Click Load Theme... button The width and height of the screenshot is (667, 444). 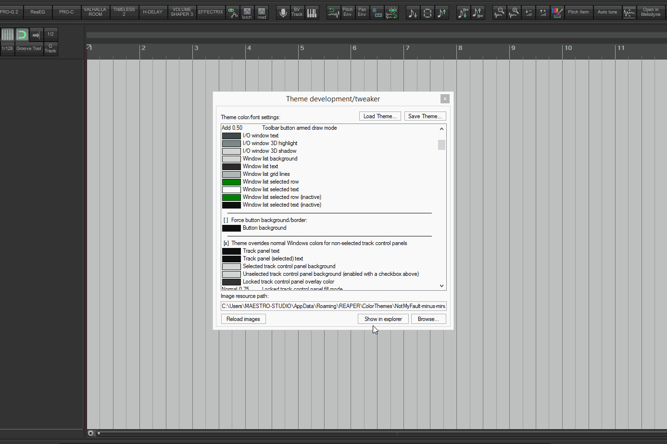(380, 116)
